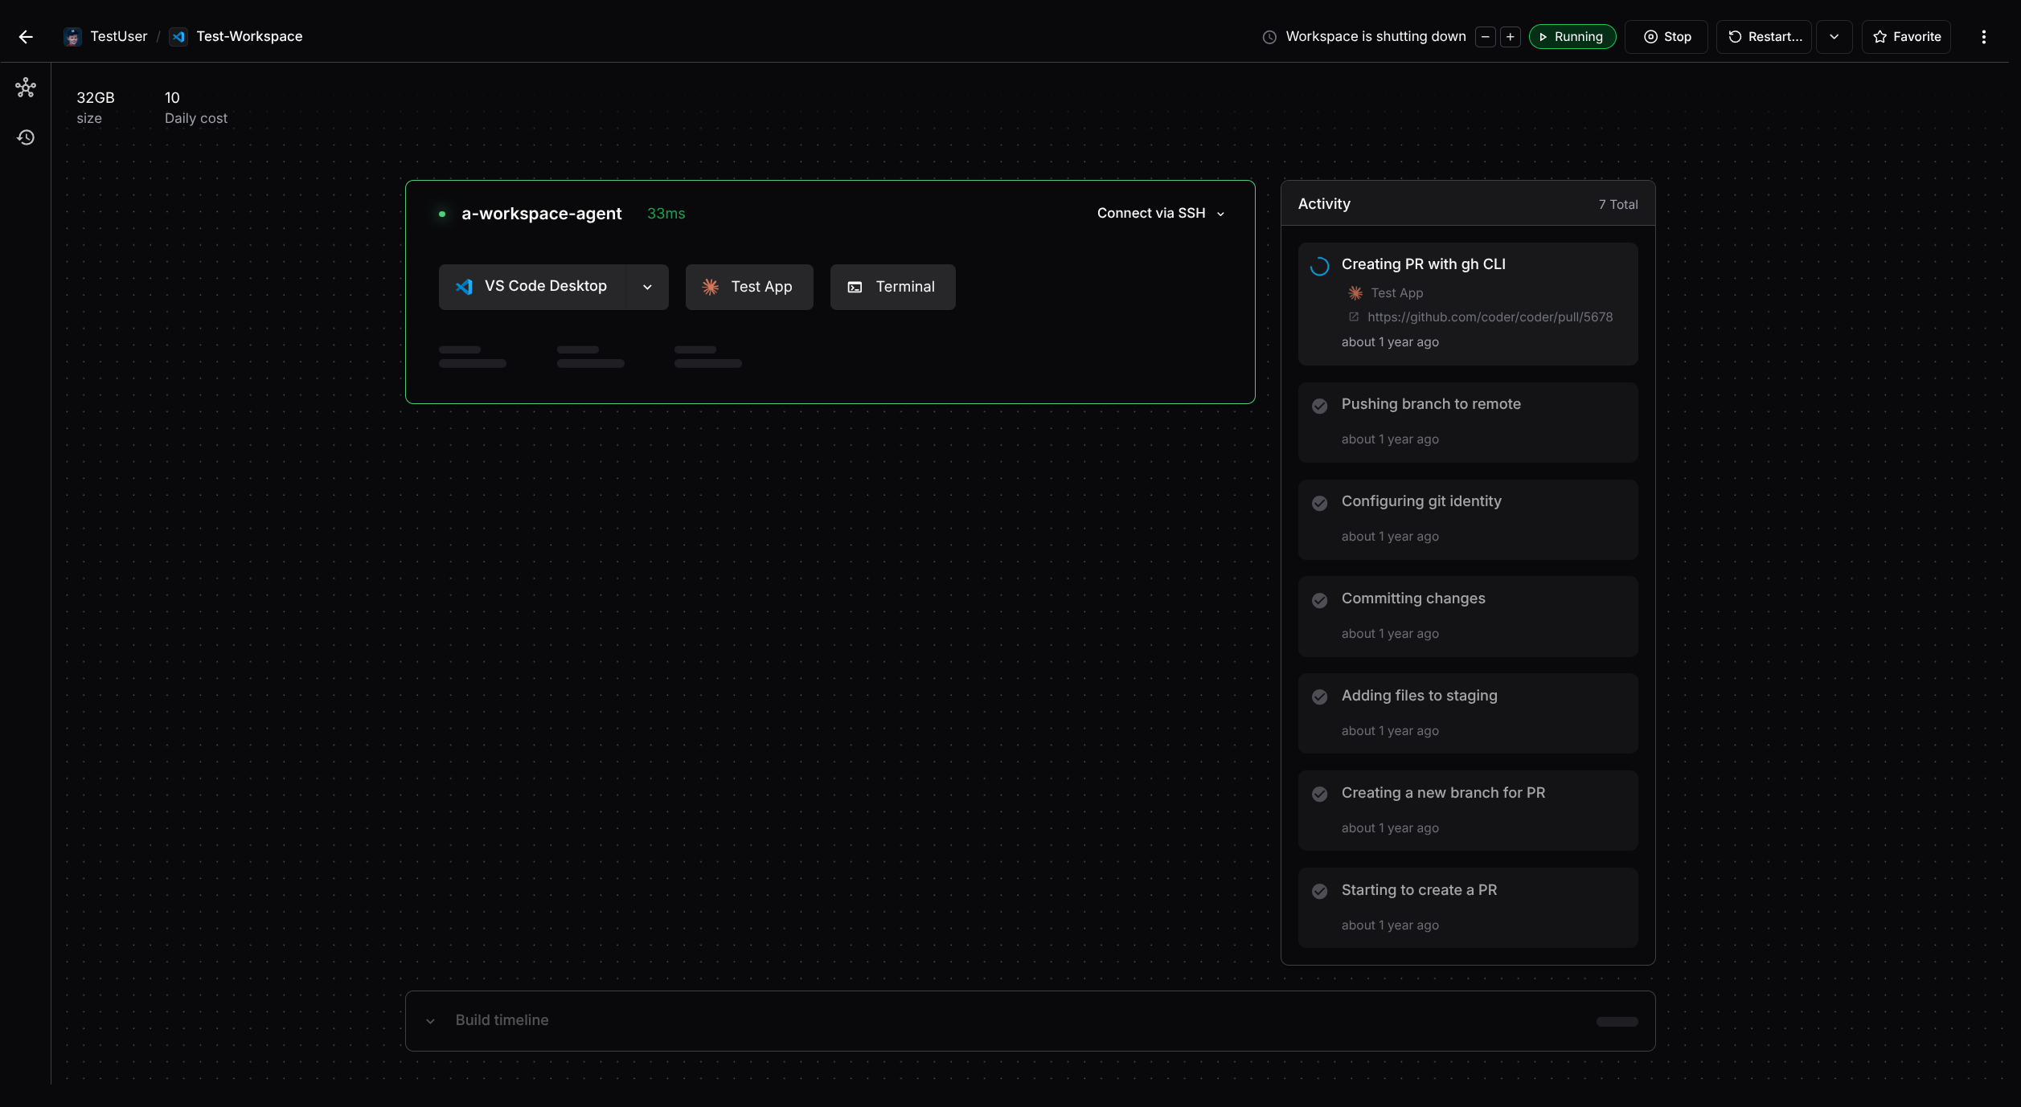2021x1107 pixels.
Task: Click the back arrow icon
Action: 26,37
